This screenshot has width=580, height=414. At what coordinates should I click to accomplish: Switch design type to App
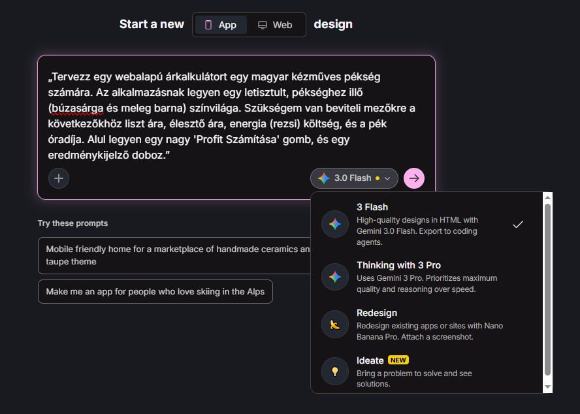tap(221, 25)
